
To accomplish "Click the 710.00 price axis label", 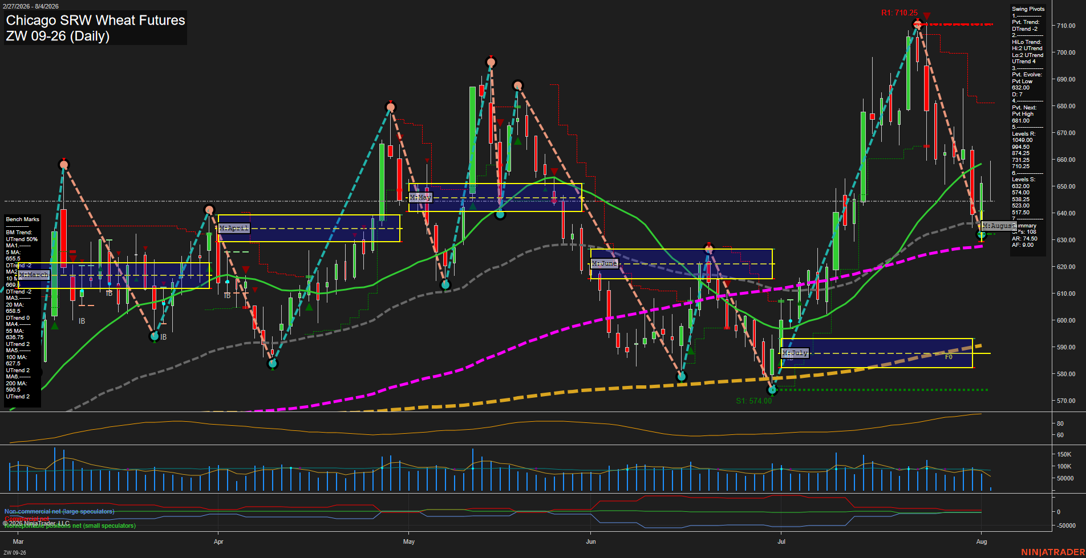I will [x=1066, y=26].
